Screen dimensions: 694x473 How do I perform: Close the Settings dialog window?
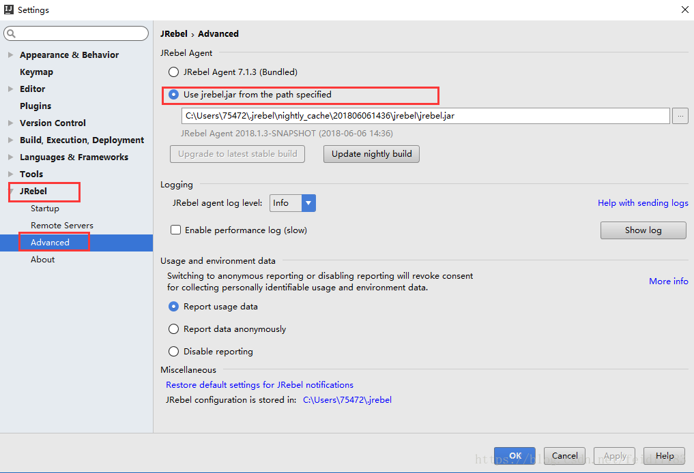click(x=684, y=10)
